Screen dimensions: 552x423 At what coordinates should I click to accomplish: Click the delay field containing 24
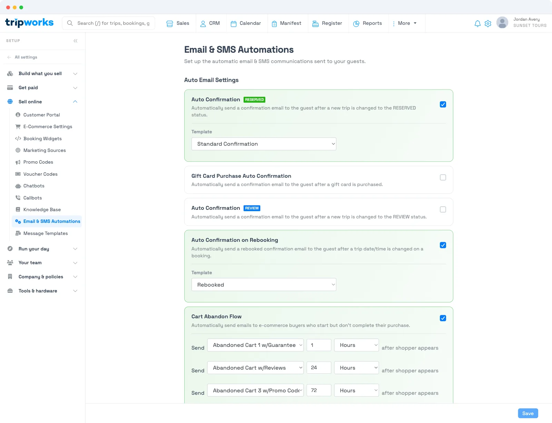coord(319,368)
